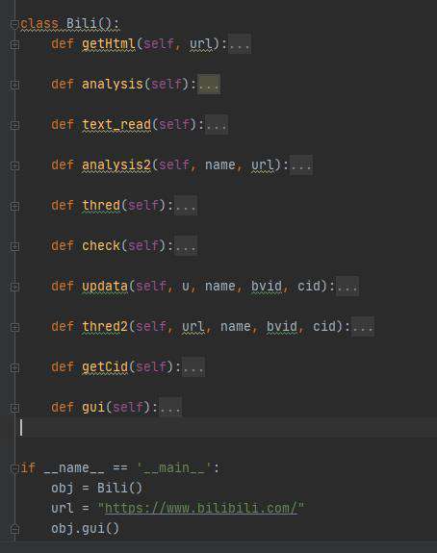Click the obj.gui() call
This screenshot has width=437, height=553.
[85, 528]
